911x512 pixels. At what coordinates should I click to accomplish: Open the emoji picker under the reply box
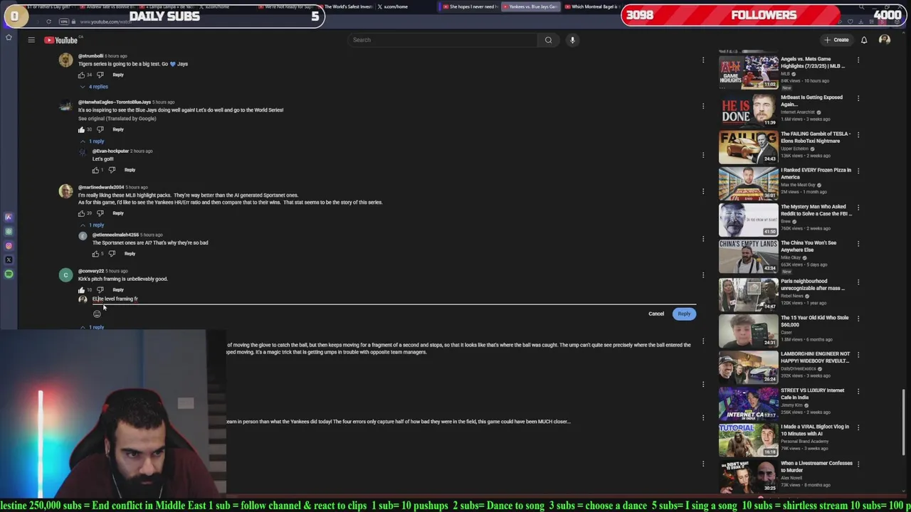tap(97, 314)
